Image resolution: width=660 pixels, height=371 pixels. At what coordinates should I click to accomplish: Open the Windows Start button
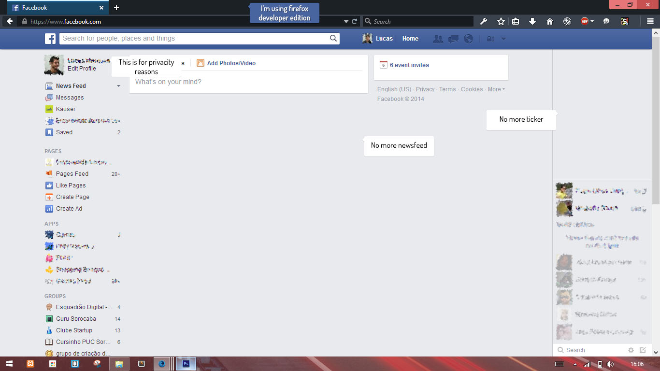coord(9,364)
